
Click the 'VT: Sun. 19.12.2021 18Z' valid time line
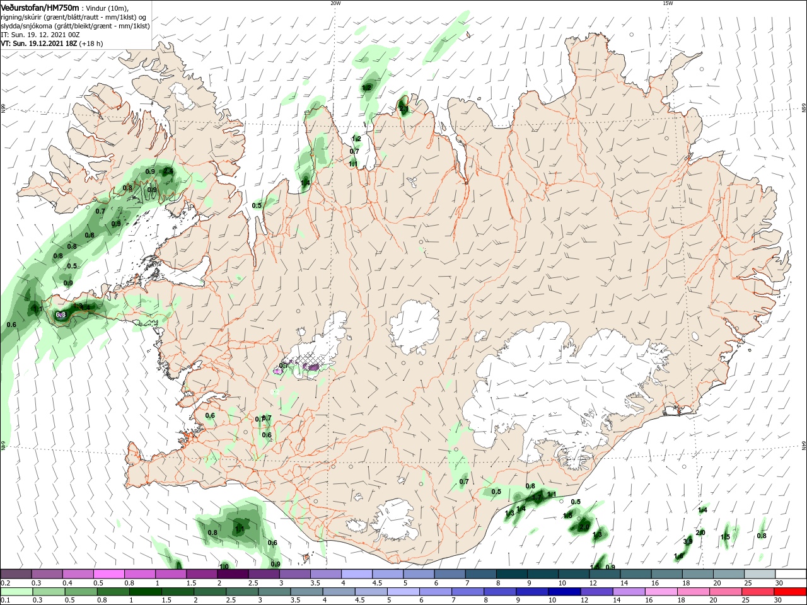pos(52,43)
